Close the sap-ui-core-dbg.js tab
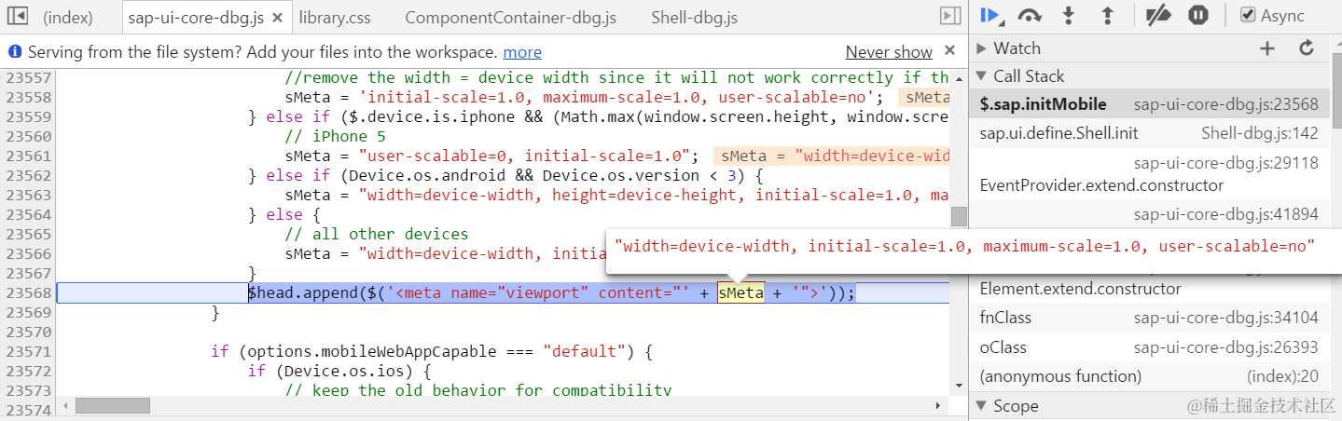Screen dimensions: 1342x421 [277, 18]
